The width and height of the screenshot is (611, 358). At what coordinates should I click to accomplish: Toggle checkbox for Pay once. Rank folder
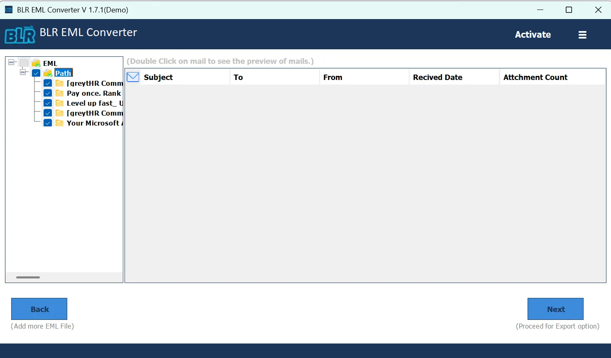[48, 93]
